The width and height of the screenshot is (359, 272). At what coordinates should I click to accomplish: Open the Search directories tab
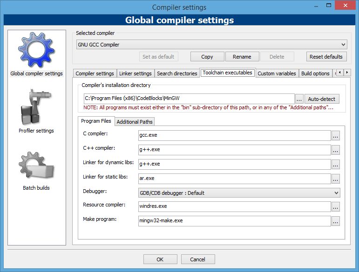tap(177, 73)
